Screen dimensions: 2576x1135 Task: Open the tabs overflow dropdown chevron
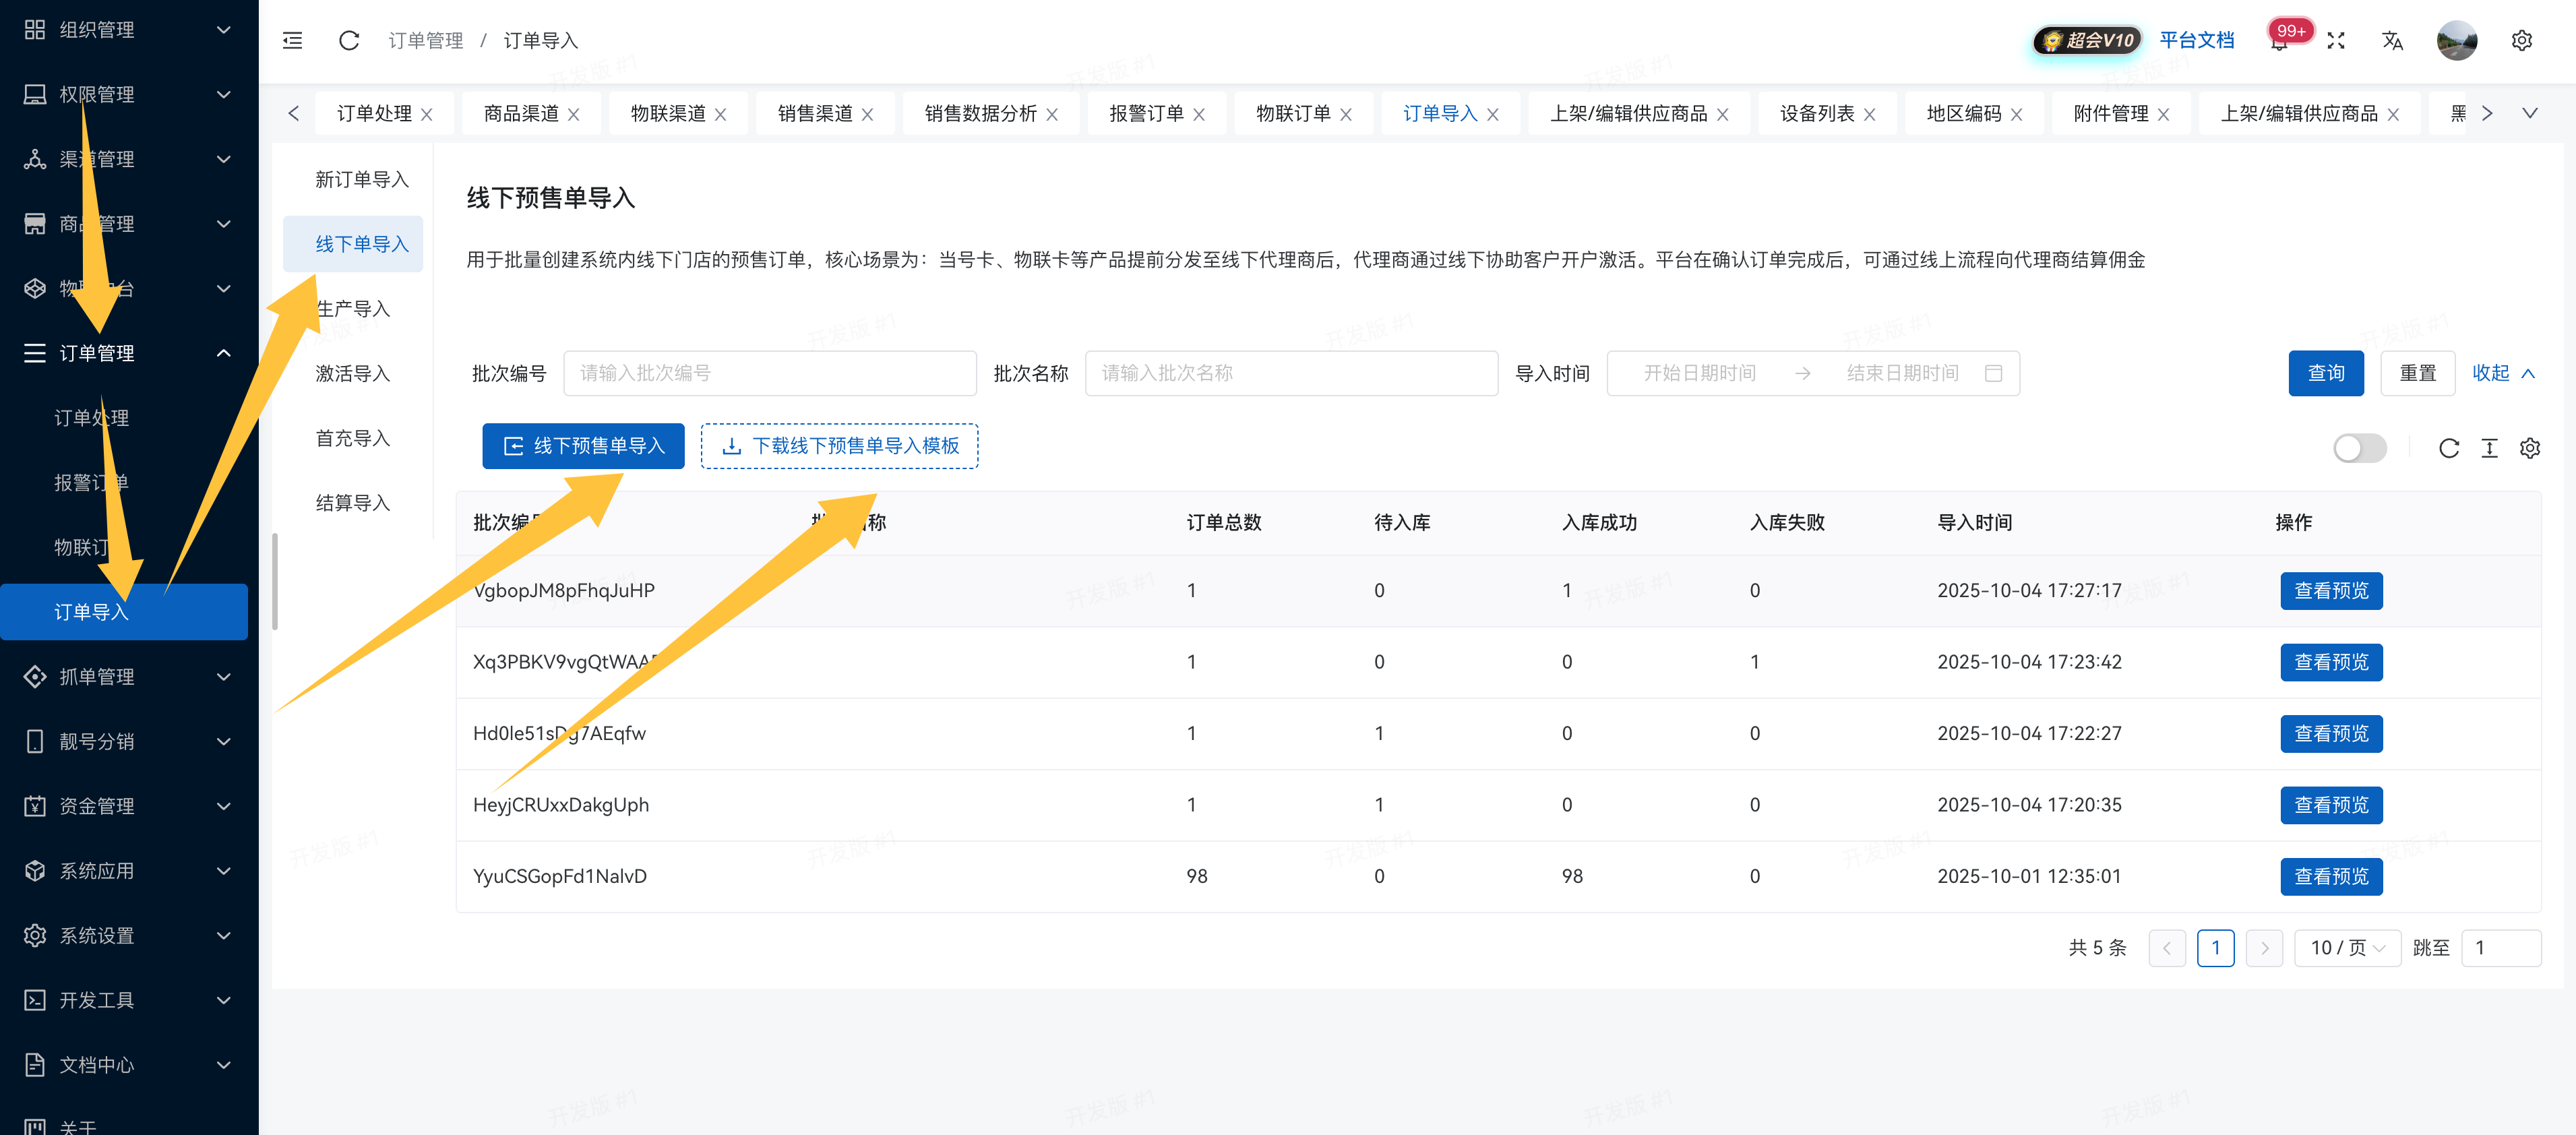click(x=2529, y=113)
